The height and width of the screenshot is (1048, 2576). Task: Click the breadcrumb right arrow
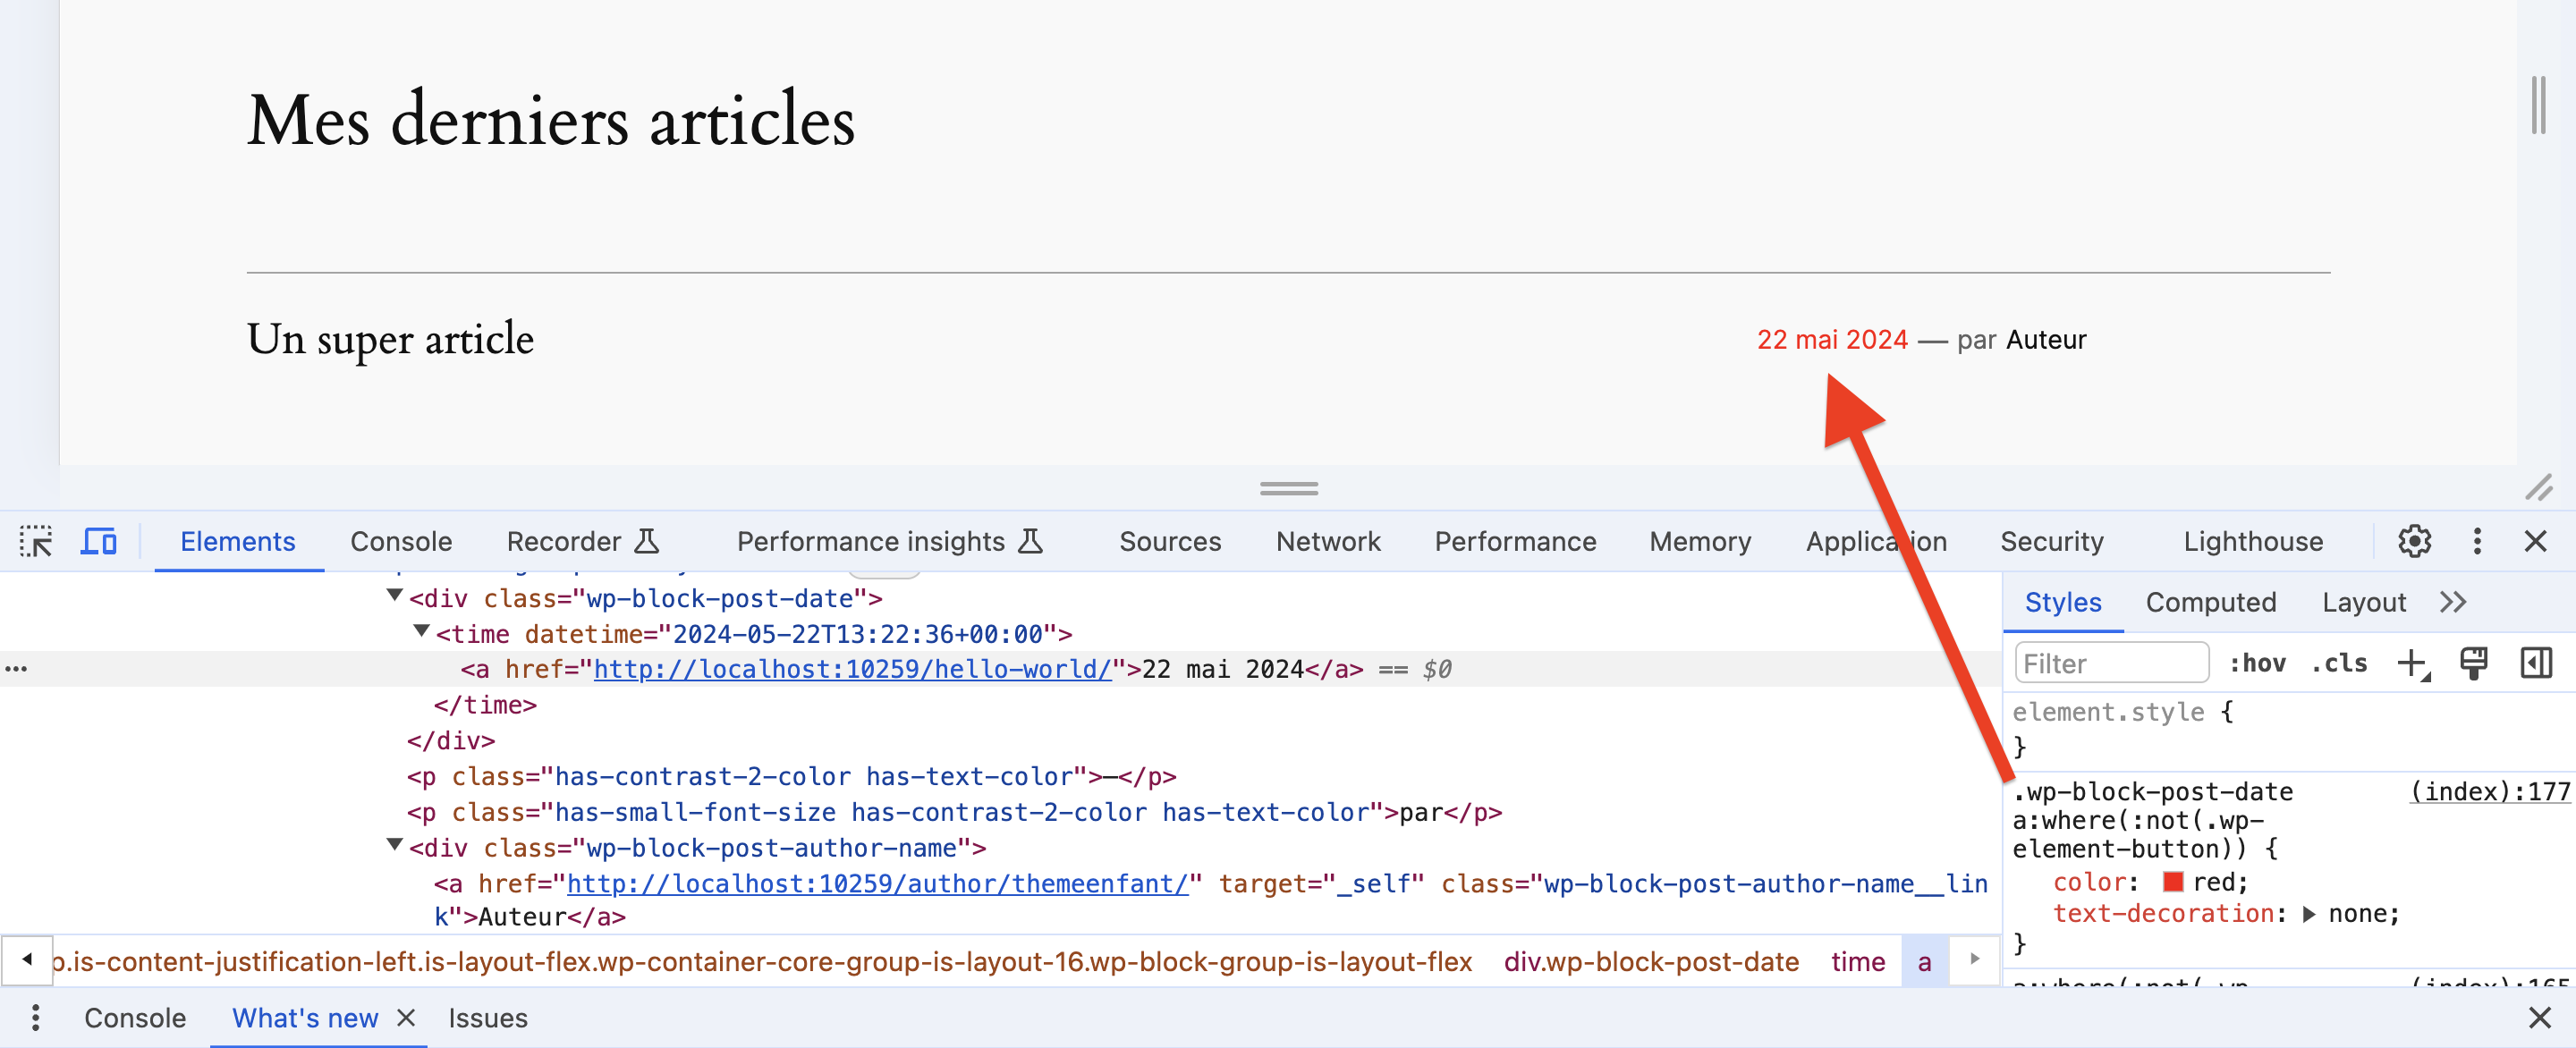tap(1974, 960)
